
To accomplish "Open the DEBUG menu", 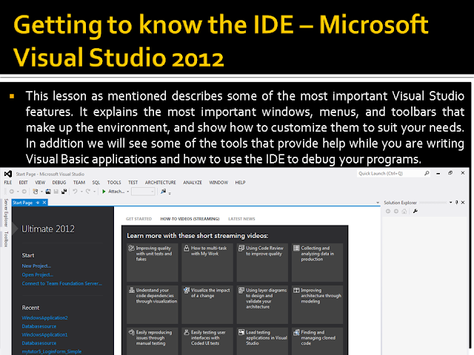I will tap(59, 183).
